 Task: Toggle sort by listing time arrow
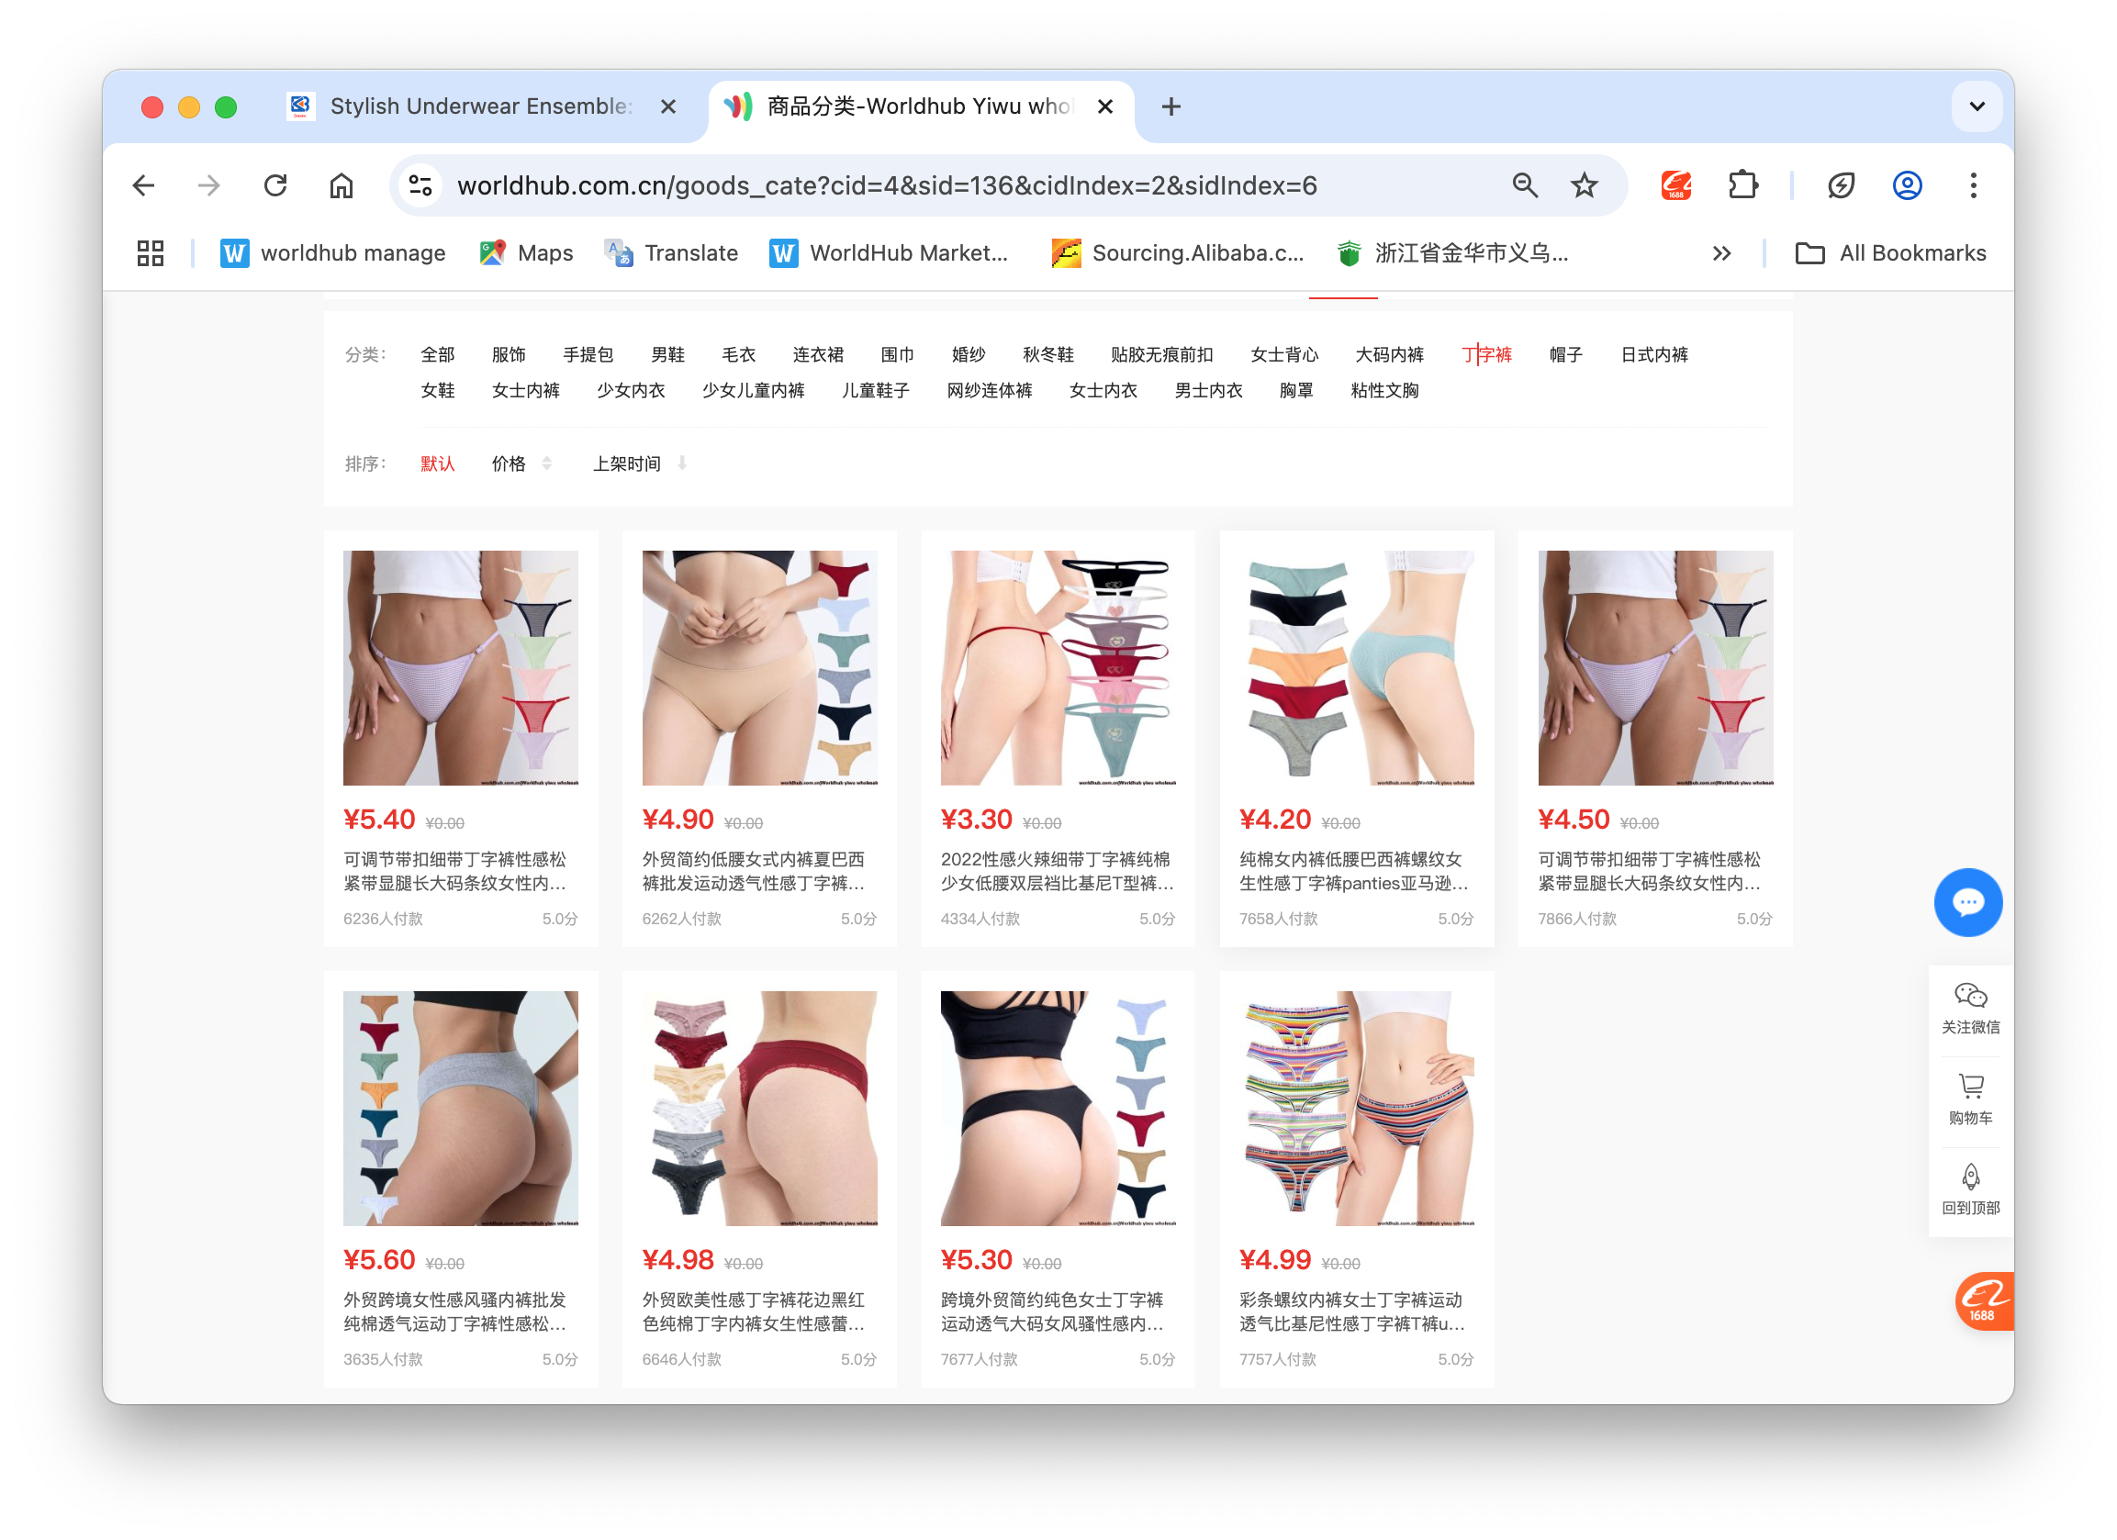(681, 463)
